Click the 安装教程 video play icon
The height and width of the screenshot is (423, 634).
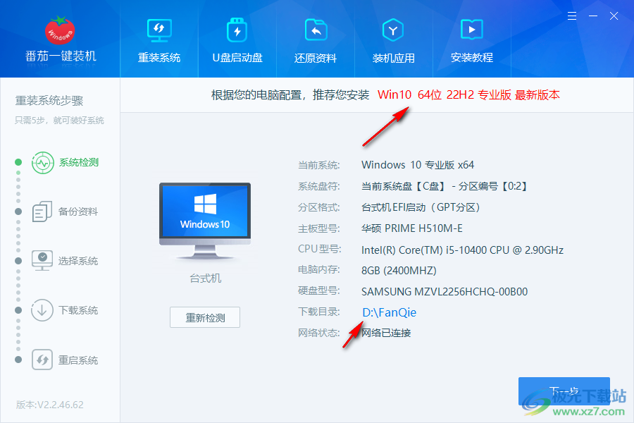(472, 30)
